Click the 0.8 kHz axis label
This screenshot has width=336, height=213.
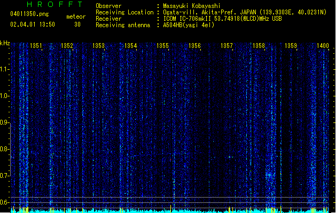pyautogui.click(x=4, y=149)
